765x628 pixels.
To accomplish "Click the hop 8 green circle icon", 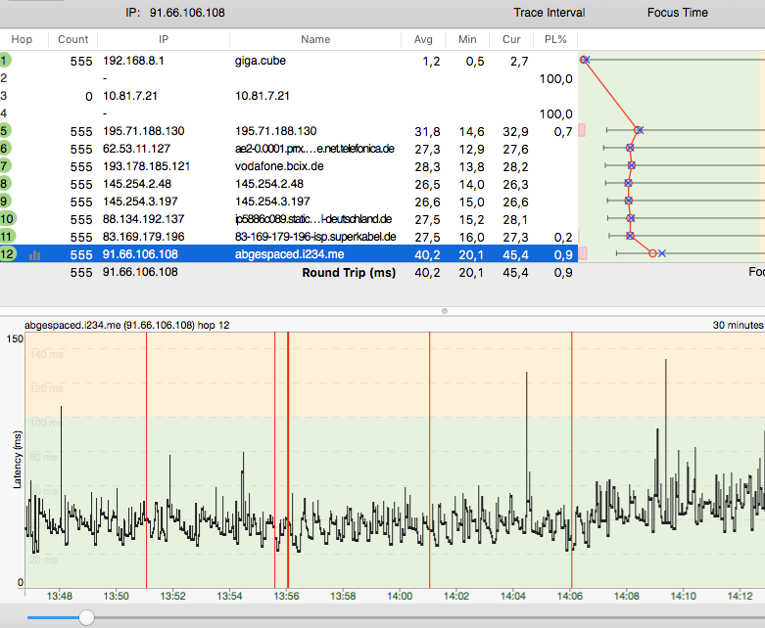I will click(x=5, y=183).
